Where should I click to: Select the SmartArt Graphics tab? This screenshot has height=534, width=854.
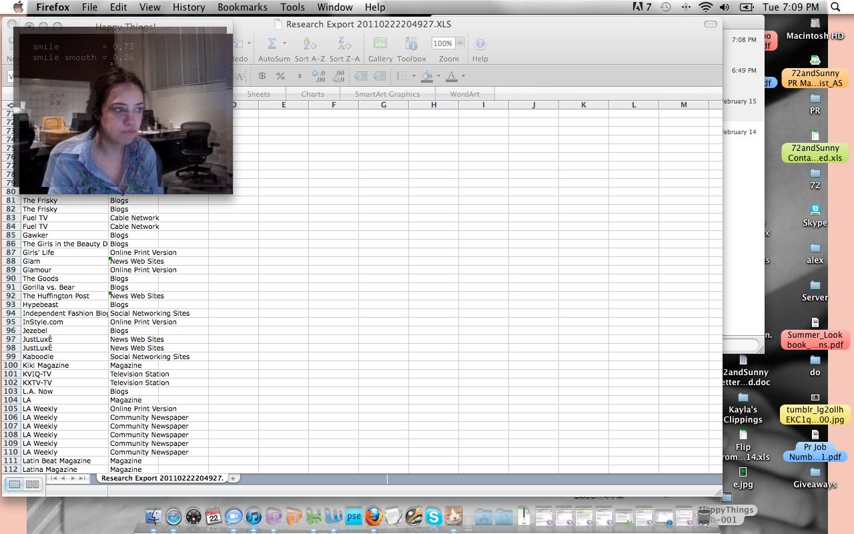pos(387,94)
